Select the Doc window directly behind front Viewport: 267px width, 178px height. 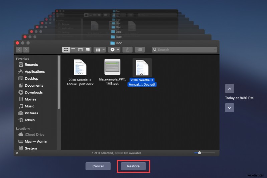[x=116, y=37]
